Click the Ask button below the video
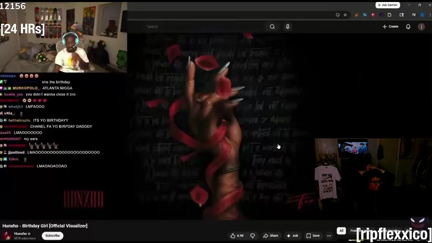 pos(292,236)
